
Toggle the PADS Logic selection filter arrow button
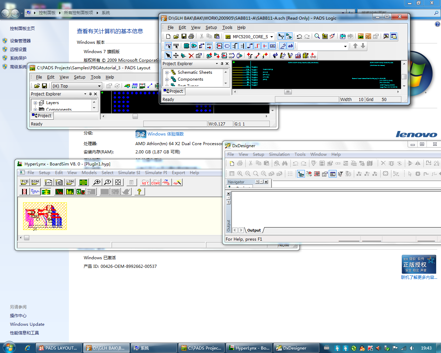click(x=281, y=36)
